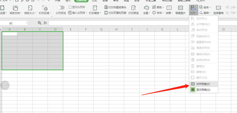Choose 纵向分布(V) distribute vertically

coord(203,60)
